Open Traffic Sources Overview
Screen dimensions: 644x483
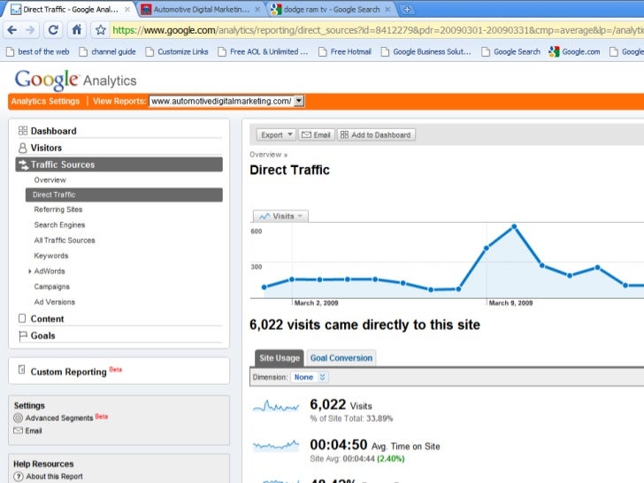50,180
